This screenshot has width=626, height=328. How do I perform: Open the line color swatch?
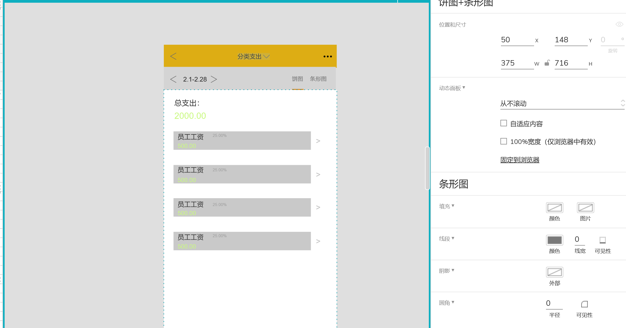point(554,240)
